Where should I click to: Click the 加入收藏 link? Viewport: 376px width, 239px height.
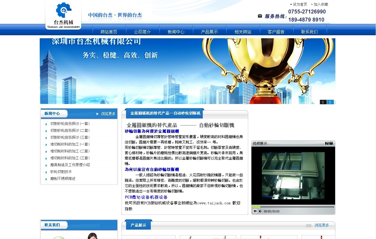(x=320, y=4)
